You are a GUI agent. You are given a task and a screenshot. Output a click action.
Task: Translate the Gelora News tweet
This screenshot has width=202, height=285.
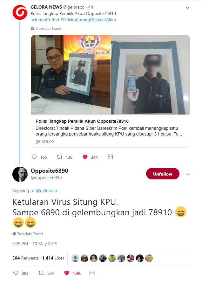pyautogui.click(x=46, y=29)
